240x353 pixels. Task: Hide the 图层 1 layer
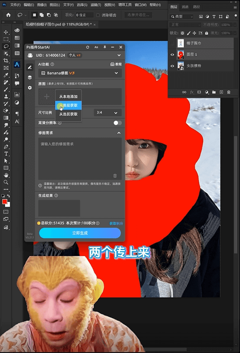[172, 54]
